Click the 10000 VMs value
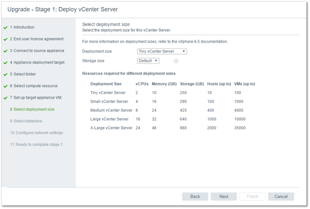This screenshot has width=310, height=209. click(x=240, y=119)
